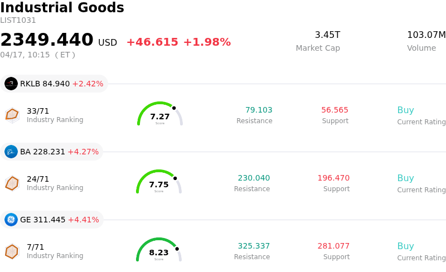Click the BA 7.75 score gauge

pos(159,182)
